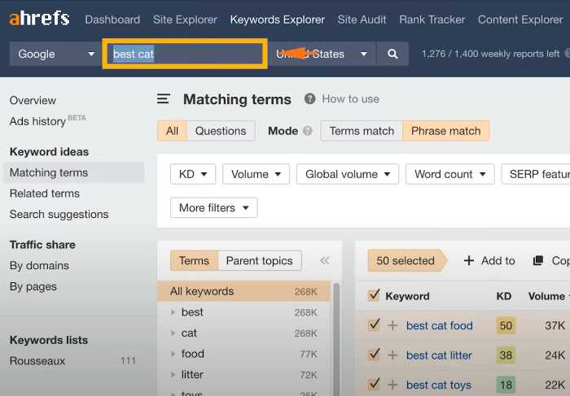
Task: Open the More filters dropdown
Action: 213,207
